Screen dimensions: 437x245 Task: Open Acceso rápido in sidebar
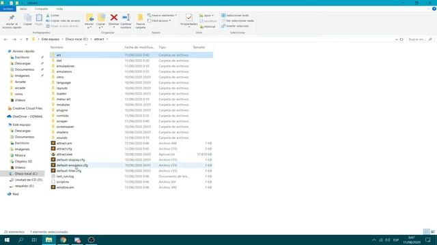pos(23,51)
